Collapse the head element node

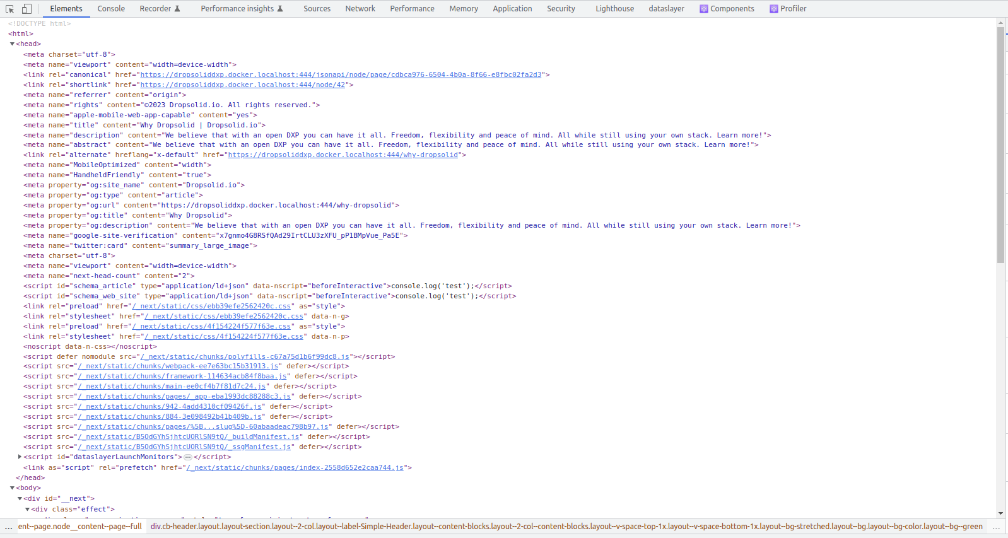coord(12,44)
